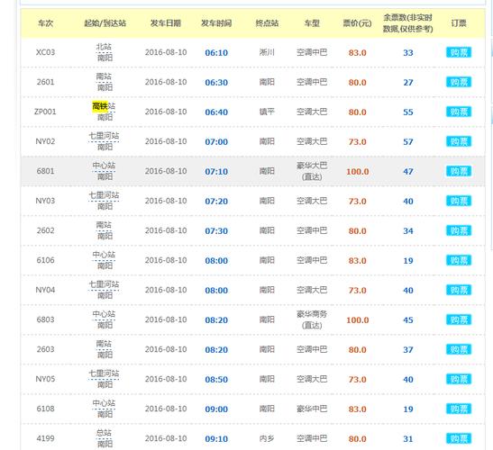The image size is (493, 450).
Task: Click bus number XC03
Action: [x=45, y=52]
